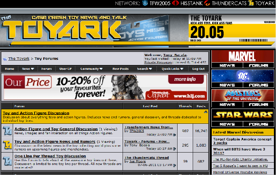This screenshot has width=276, height=175.
Task: Click the DC logo banner
Action: [x=243, y=76]
